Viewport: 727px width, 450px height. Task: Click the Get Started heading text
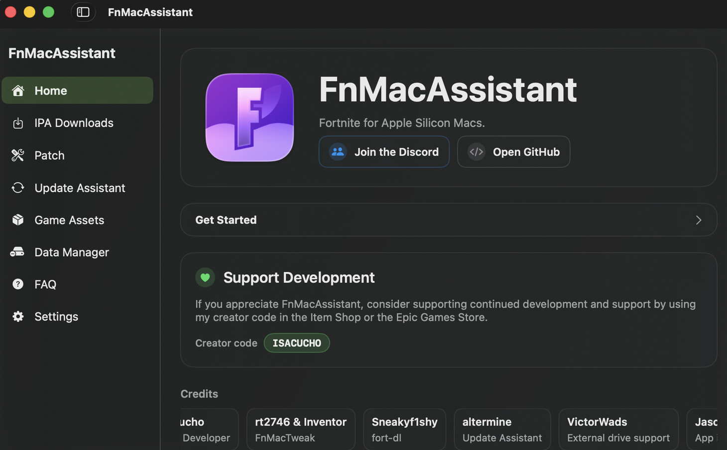point(226,220)
